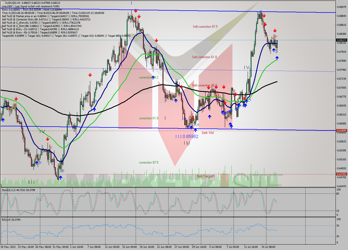Click the 0.67005 price axis label
Image resolution: width=348 pixels, height=250 pixels.
click(x=341, y=87)
